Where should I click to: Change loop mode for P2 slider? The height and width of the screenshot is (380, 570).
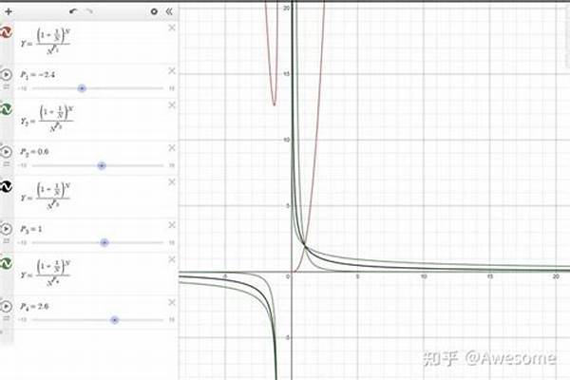[7, 164]
